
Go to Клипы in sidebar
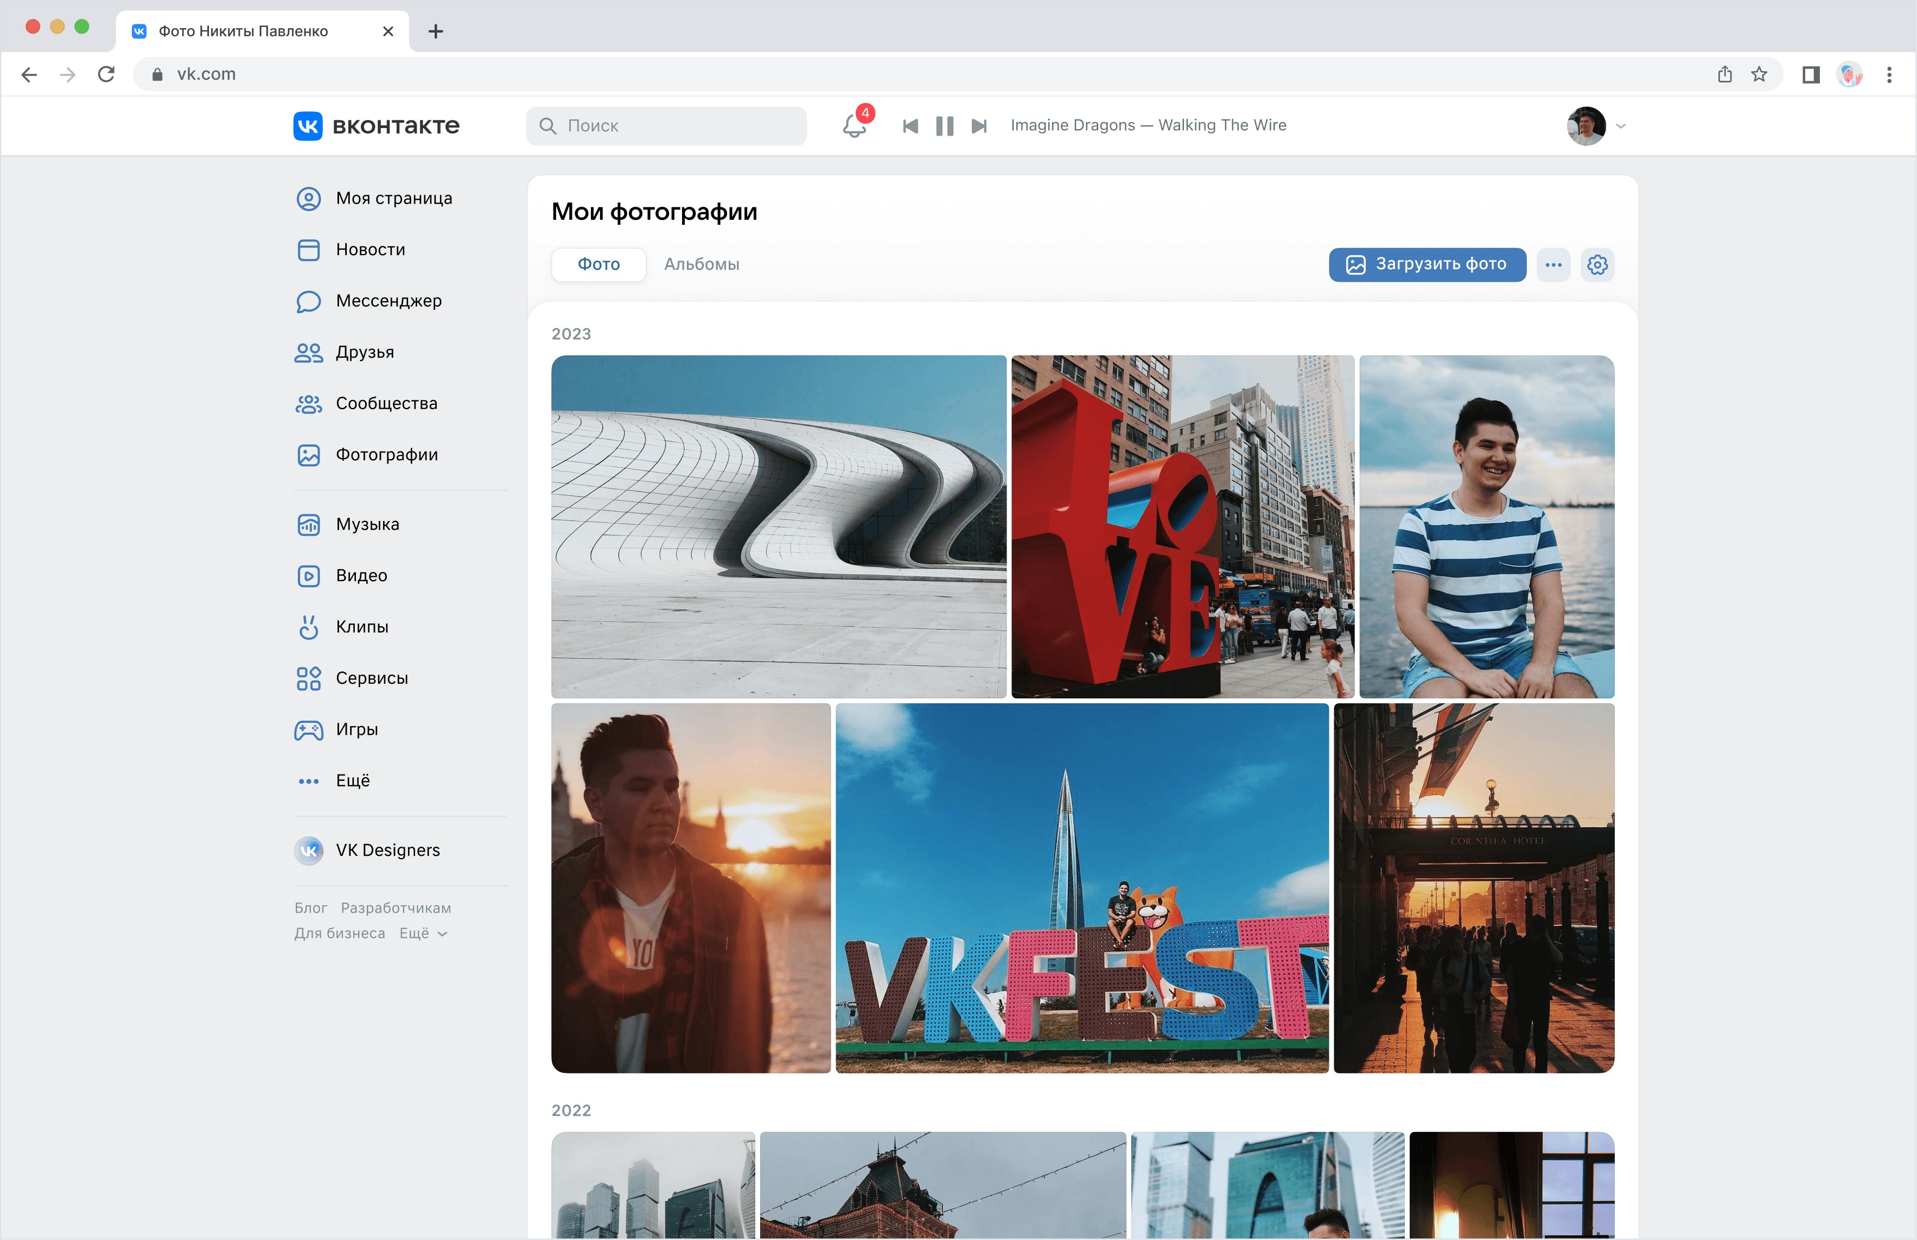361,626
